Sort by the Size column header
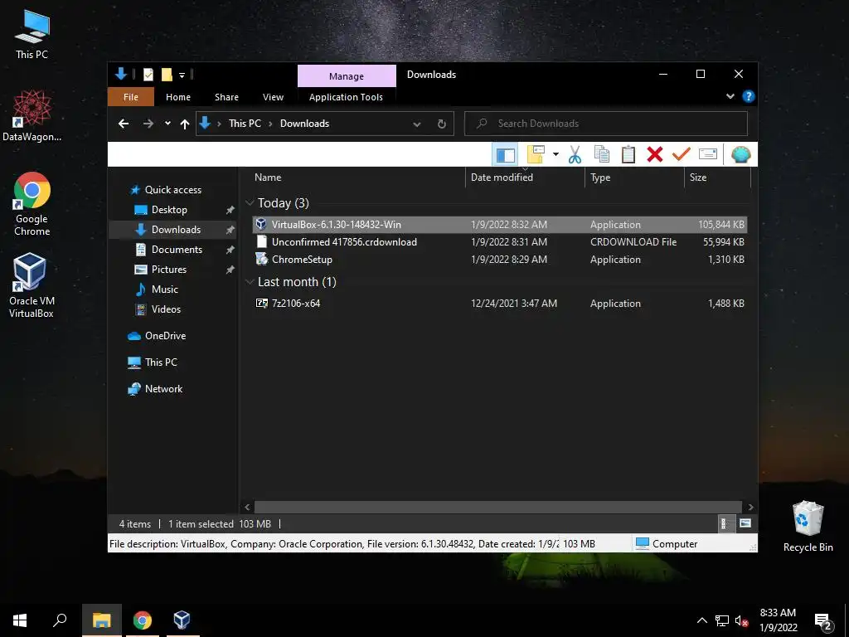The width and height of the screenshot is (849, 637). (x=717, y=177)
